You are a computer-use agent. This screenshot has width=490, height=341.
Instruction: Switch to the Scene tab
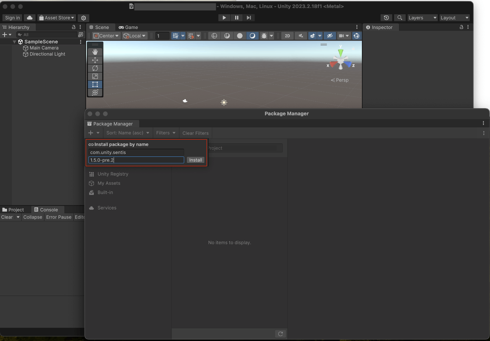pos(99,27)
